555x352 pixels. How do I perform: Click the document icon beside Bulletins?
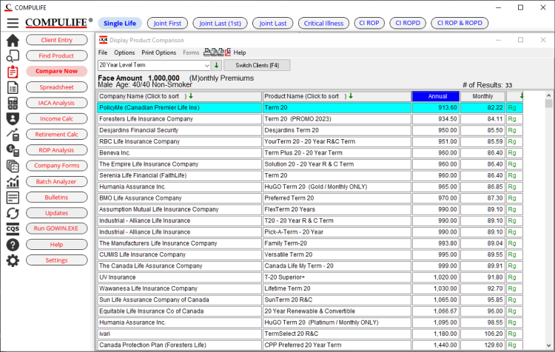click(x=13, y=197)
